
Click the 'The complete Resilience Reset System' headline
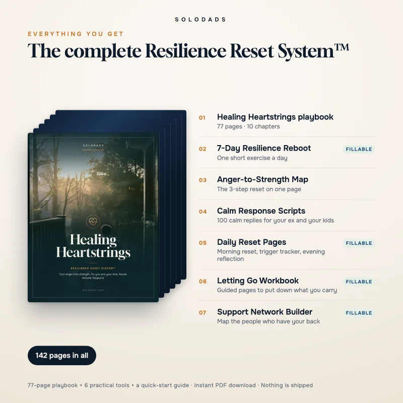point(188,51)
